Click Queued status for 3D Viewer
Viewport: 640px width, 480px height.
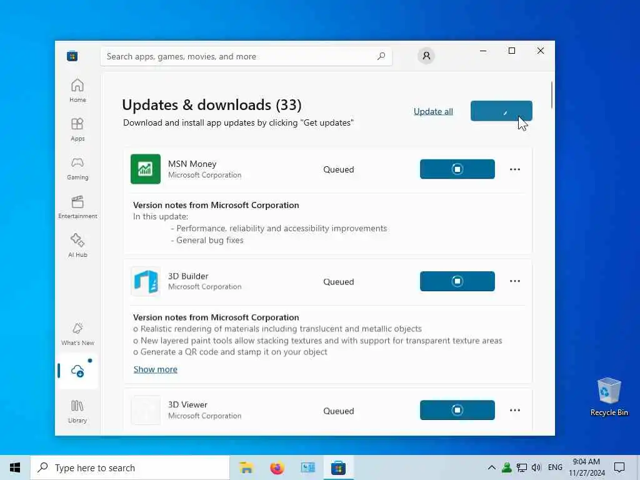point(338,411)
